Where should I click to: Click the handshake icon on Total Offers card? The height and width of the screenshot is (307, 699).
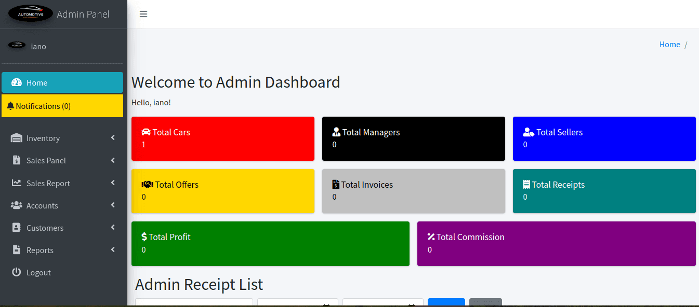tap(147, 184)
